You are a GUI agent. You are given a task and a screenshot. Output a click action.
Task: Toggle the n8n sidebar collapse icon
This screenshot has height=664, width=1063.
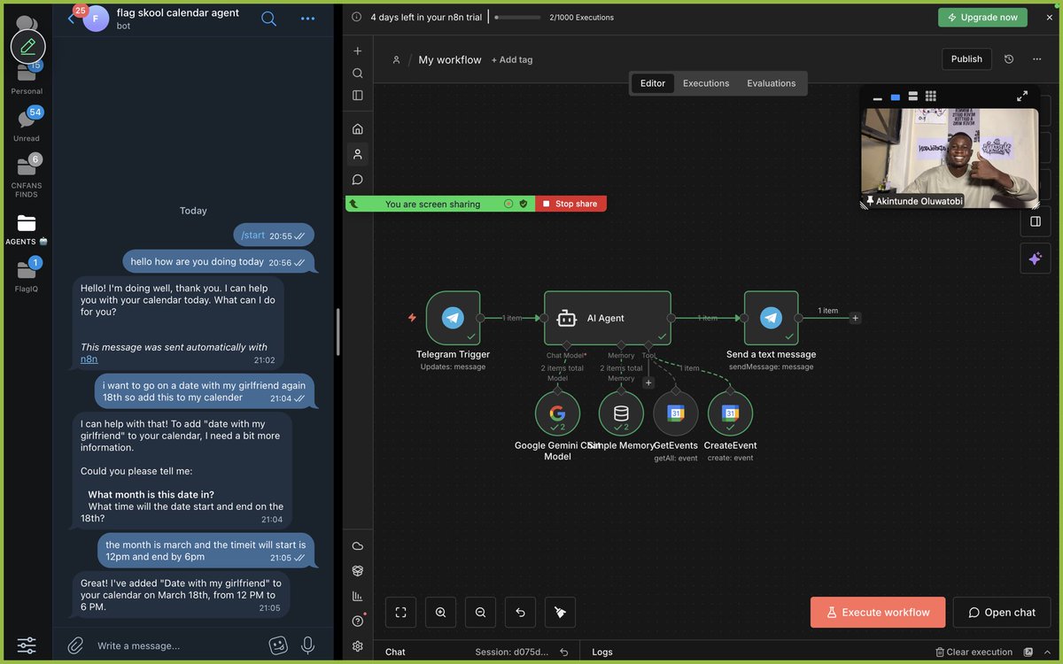click(358, 95)
